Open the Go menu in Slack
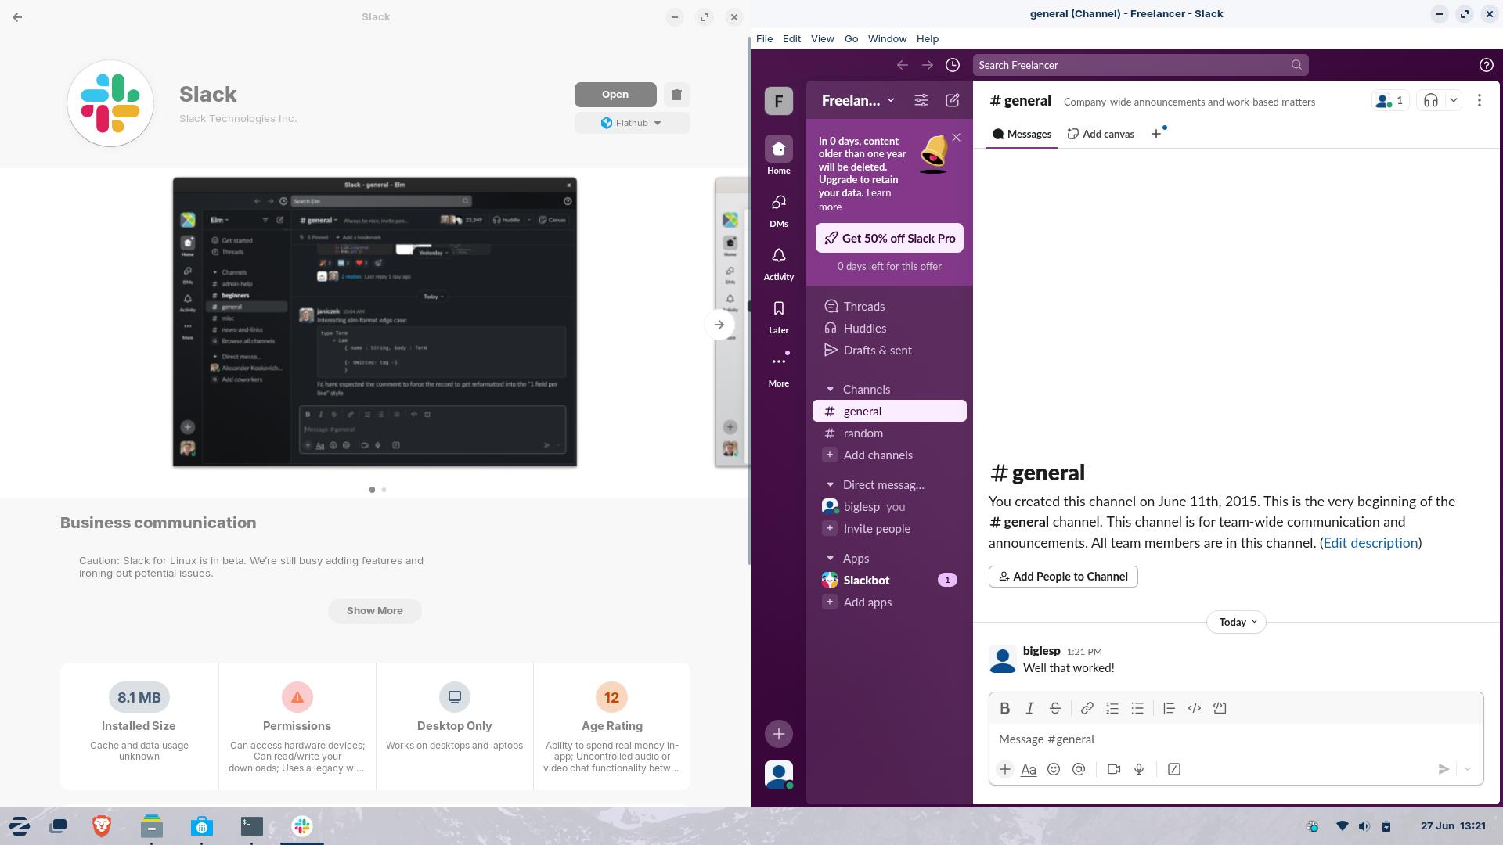Image resolution: width=1503 pixels, height=845 pixels. pyautogui.click(x=851, y=38)
